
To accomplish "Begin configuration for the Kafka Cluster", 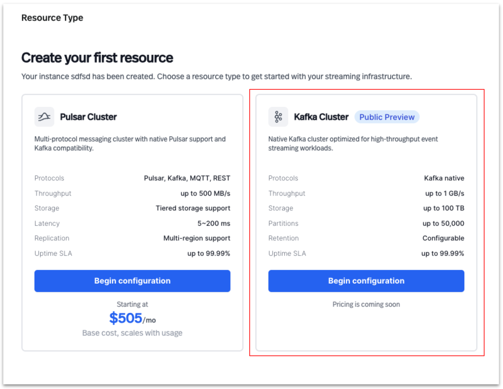I will pos(366,281).
